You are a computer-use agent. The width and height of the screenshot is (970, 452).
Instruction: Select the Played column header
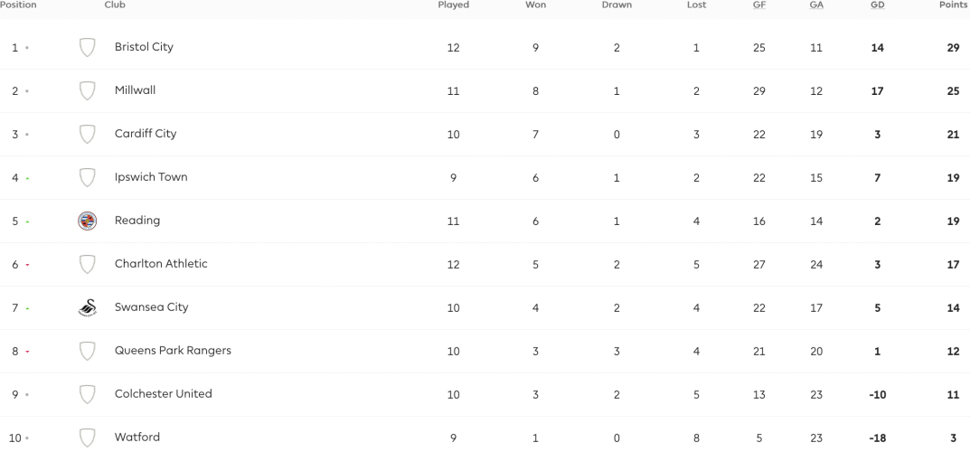(454, 5)
